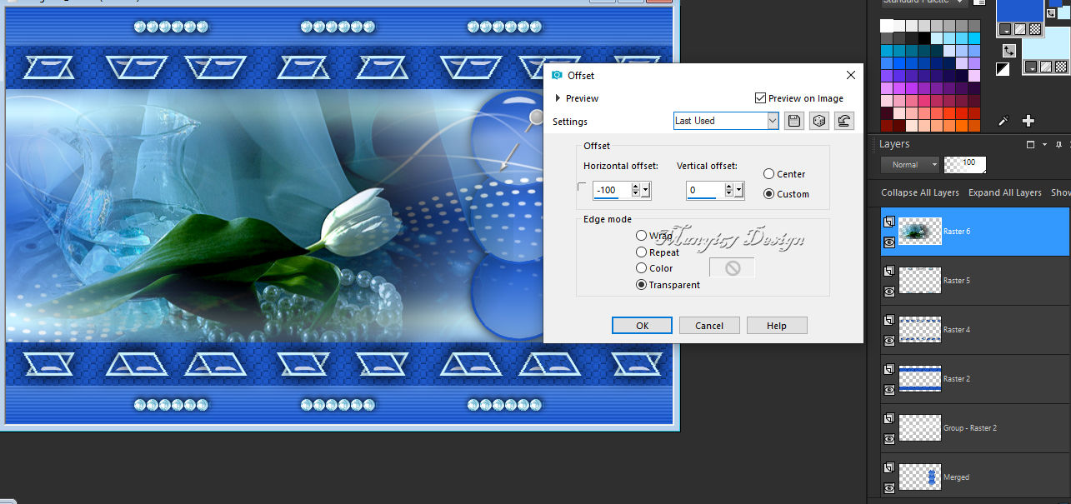The width and height of the screenshot is (1071, 504).
Task: Click layer type icon for Raster 5
Action: click(889, 271)
